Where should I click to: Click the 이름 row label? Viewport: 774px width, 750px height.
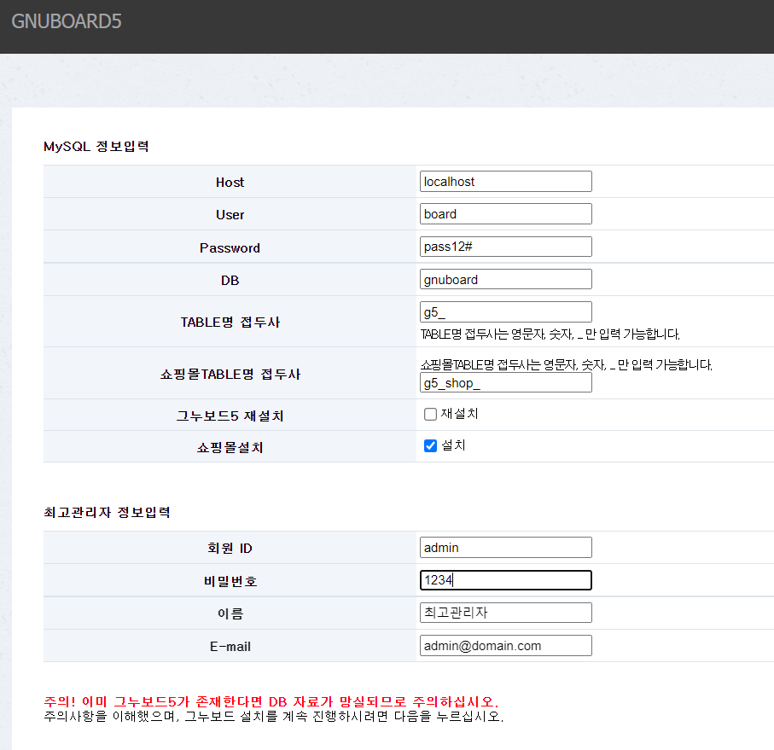point(230,613)
